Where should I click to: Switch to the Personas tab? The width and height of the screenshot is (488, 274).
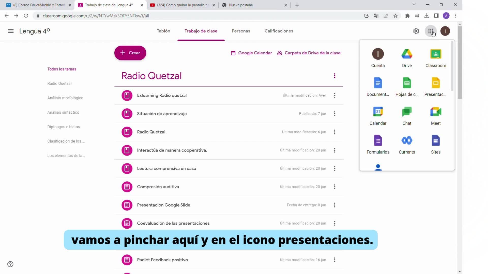(x=241, y=31)
